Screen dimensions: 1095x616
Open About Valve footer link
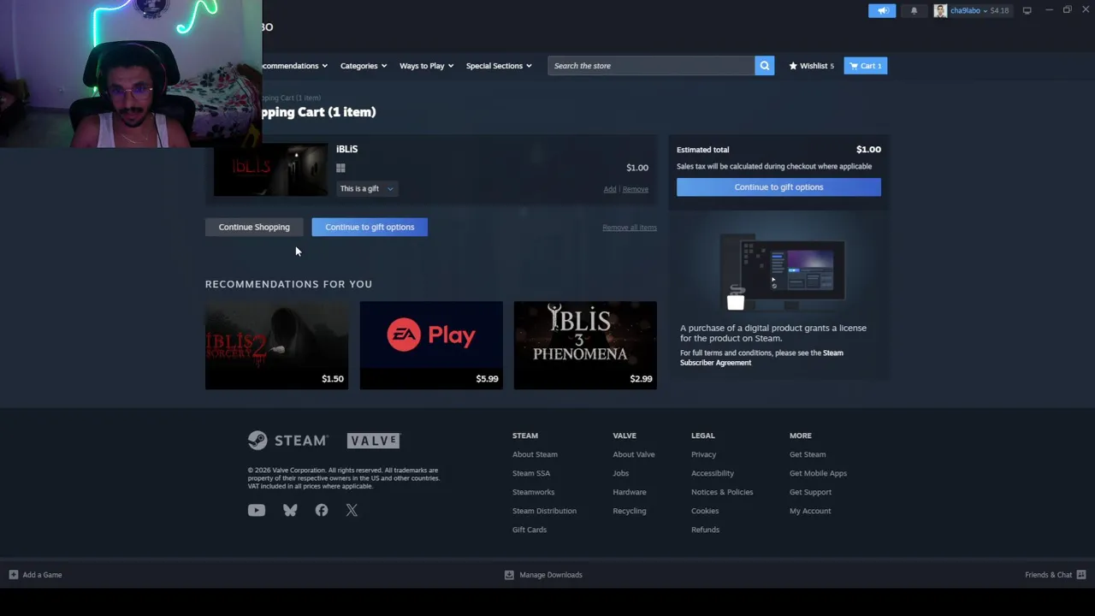pos(634,454)
